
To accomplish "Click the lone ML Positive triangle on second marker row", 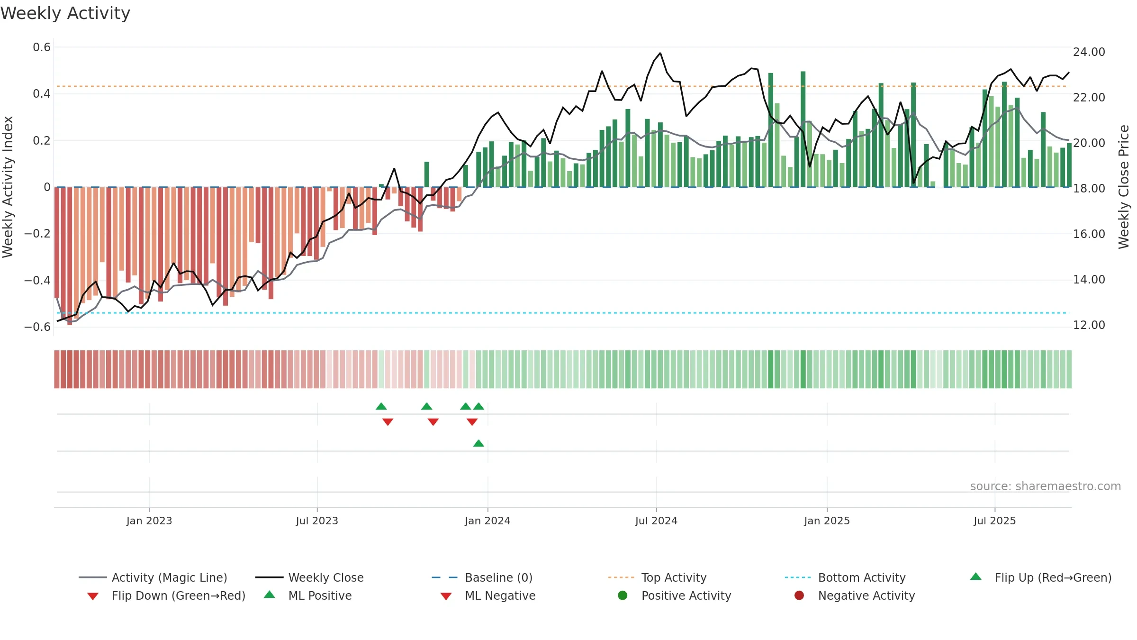I will click(x=478, y=443).
